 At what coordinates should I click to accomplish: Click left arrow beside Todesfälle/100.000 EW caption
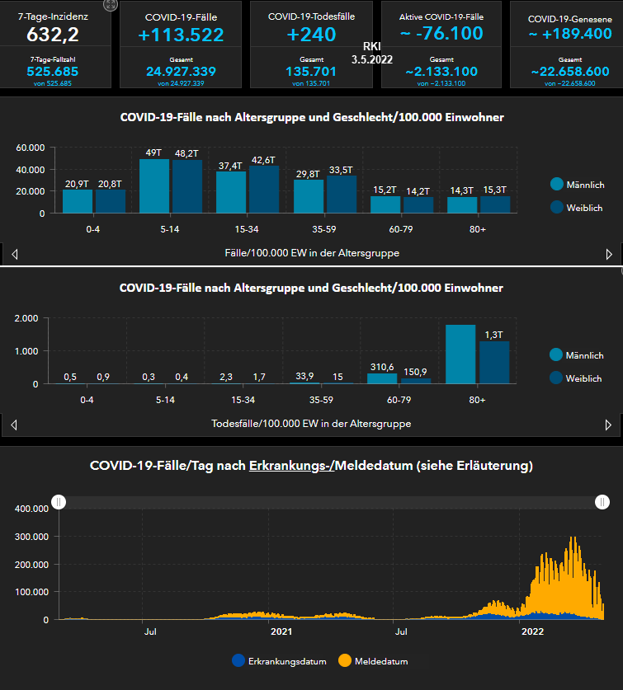point(14,425)
